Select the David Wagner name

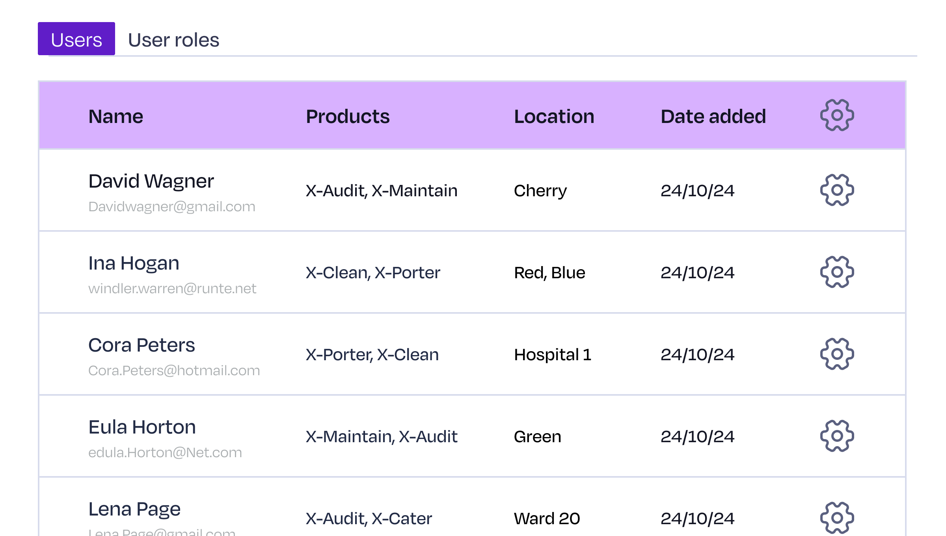coord(151,182)
